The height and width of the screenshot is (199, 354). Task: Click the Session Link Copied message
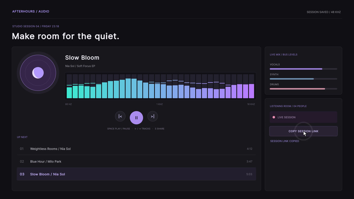[285, 141]
